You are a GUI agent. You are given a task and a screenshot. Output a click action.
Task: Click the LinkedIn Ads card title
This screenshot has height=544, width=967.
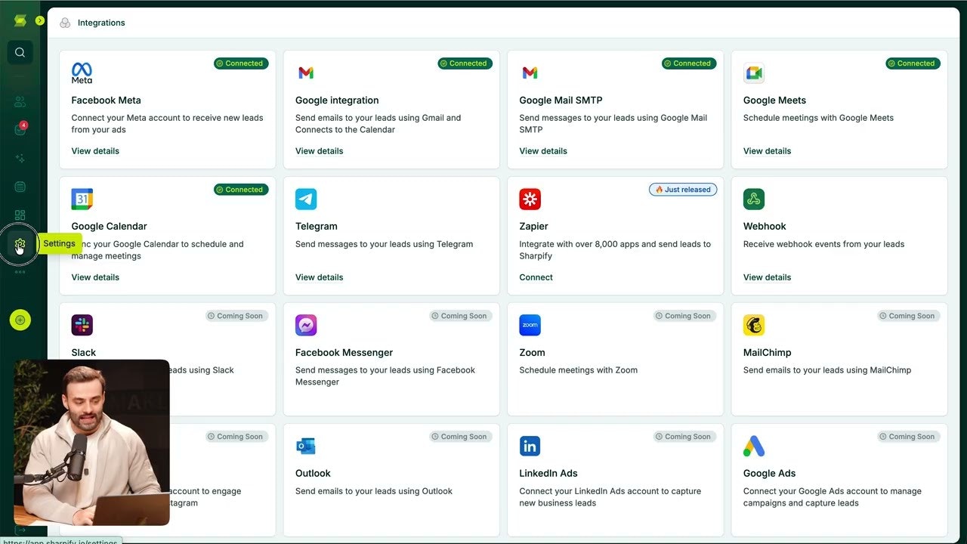[548, 474]
